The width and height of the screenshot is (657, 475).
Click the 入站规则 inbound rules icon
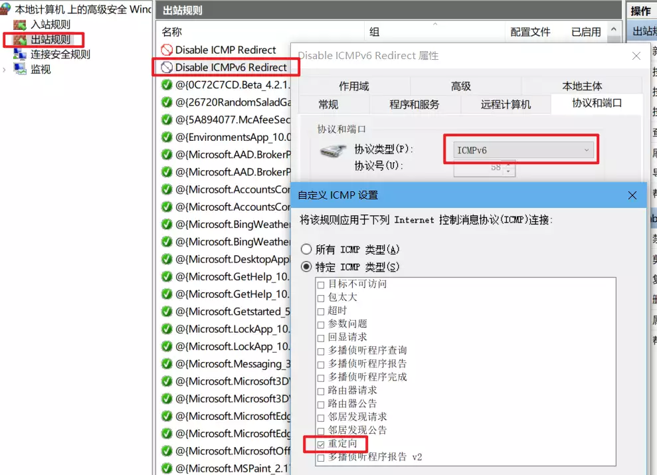(20, 25)
